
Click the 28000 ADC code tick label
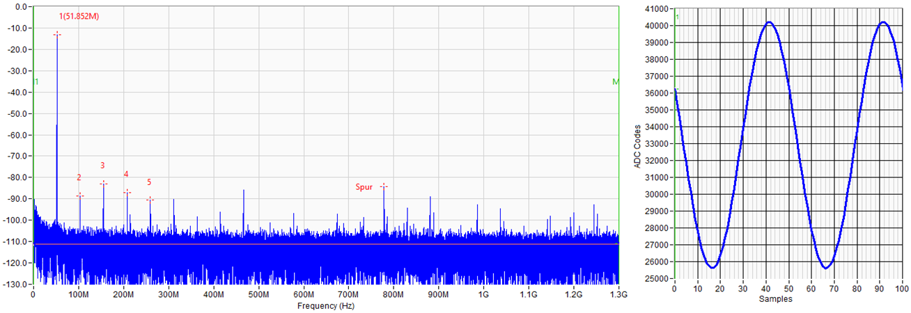click(x=658, y=228)
